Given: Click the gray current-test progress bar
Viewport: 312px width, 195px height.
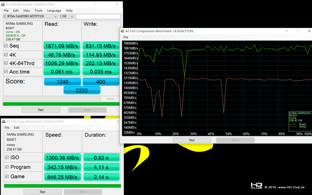Looking at the screenshot, I should [51, 99].
